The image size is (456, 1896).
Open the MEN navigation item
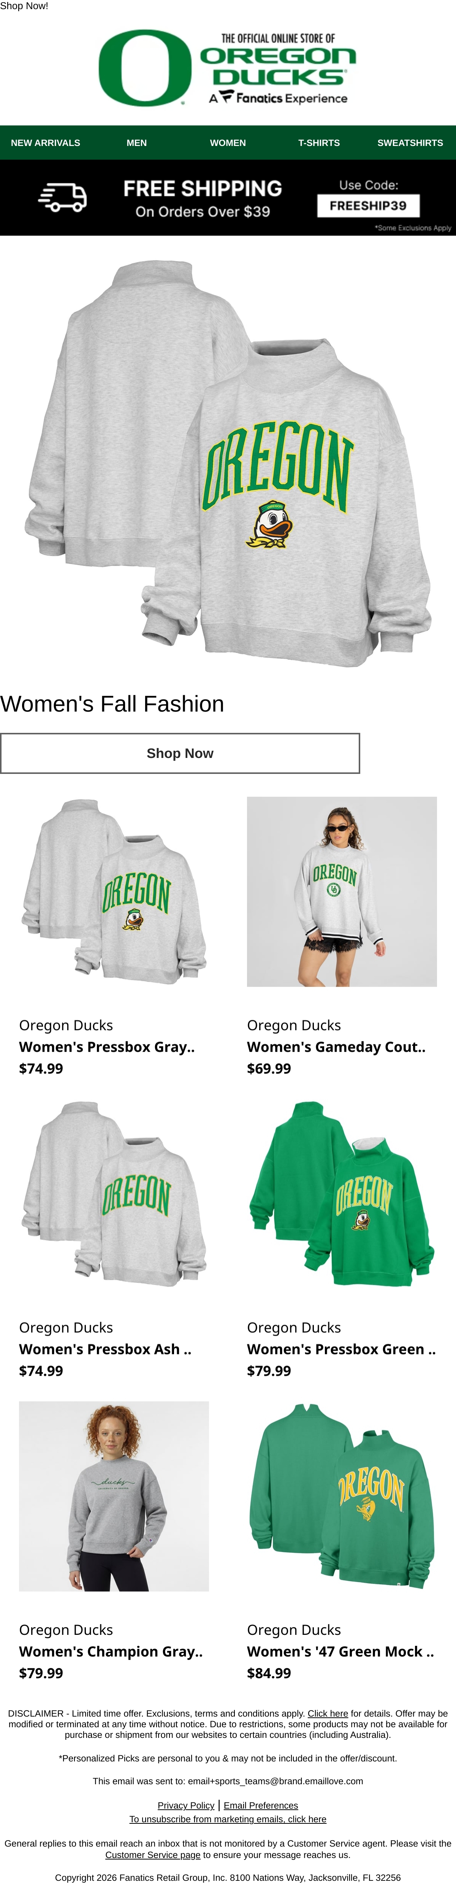point(137,143)
